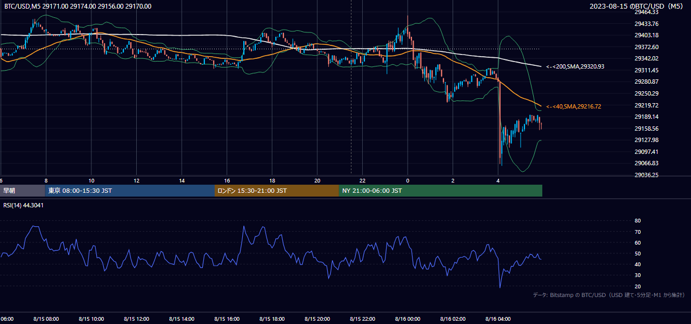This screenshot has height=324, width=691.
Task: Click price axis value 29342.02
Action: point(646,58)
